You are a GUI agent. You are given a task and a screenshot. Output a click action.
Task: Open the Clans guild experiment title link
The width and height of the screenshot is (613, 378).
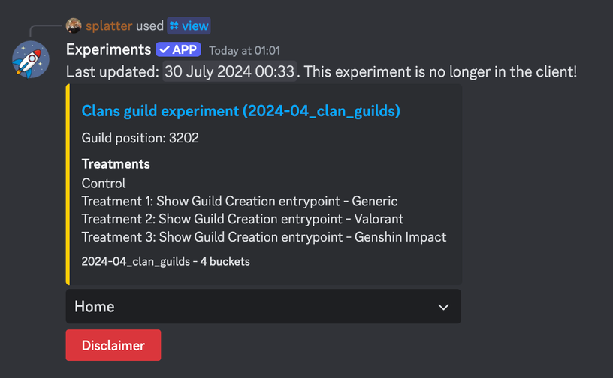pyautogui.click(x=241, y=111)
